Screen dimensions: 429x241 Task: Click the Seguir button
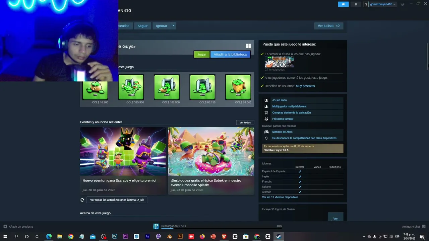coord(142,26)
